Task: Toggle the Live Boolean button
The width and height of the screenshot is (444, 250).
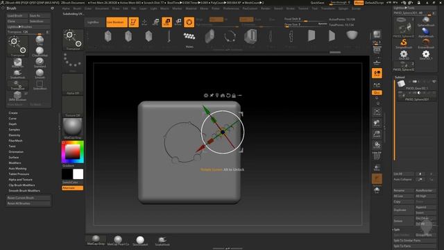Action: [x=117, y=22]
